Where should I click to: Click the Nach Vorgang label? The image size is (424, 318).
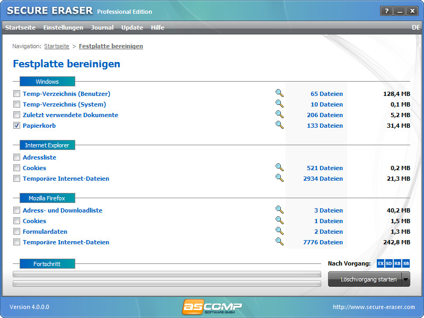click(349, 263)
